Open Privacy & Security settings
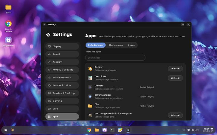217x135 pixels. coord(62,70)
